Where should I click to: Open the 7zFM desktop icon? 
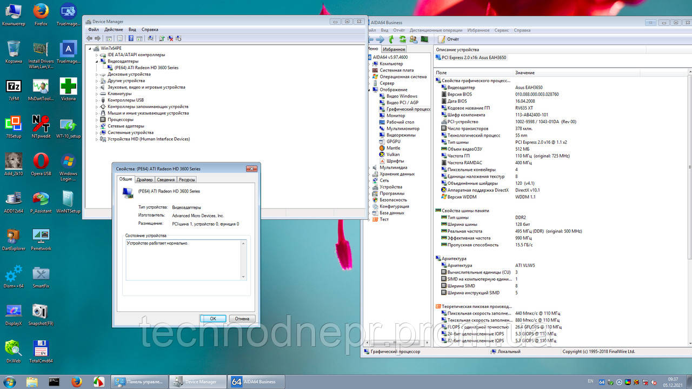coord(14,90)
